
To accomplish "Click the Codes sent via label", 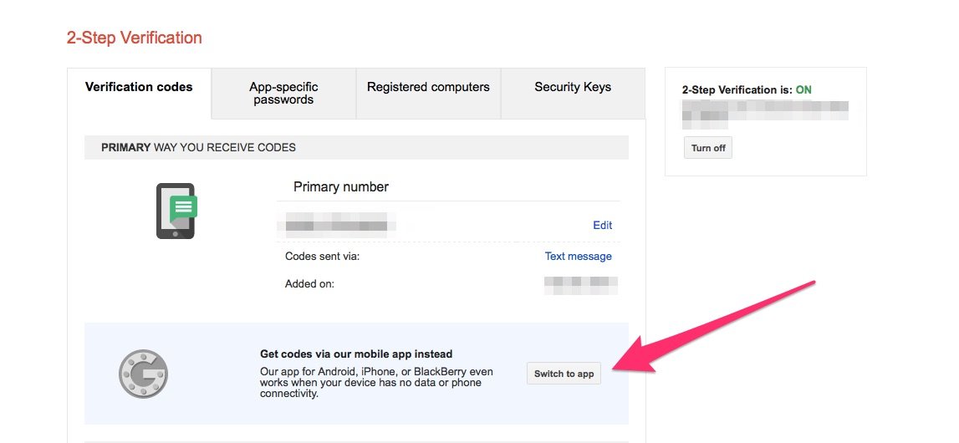I will click(x=322, y=257).
